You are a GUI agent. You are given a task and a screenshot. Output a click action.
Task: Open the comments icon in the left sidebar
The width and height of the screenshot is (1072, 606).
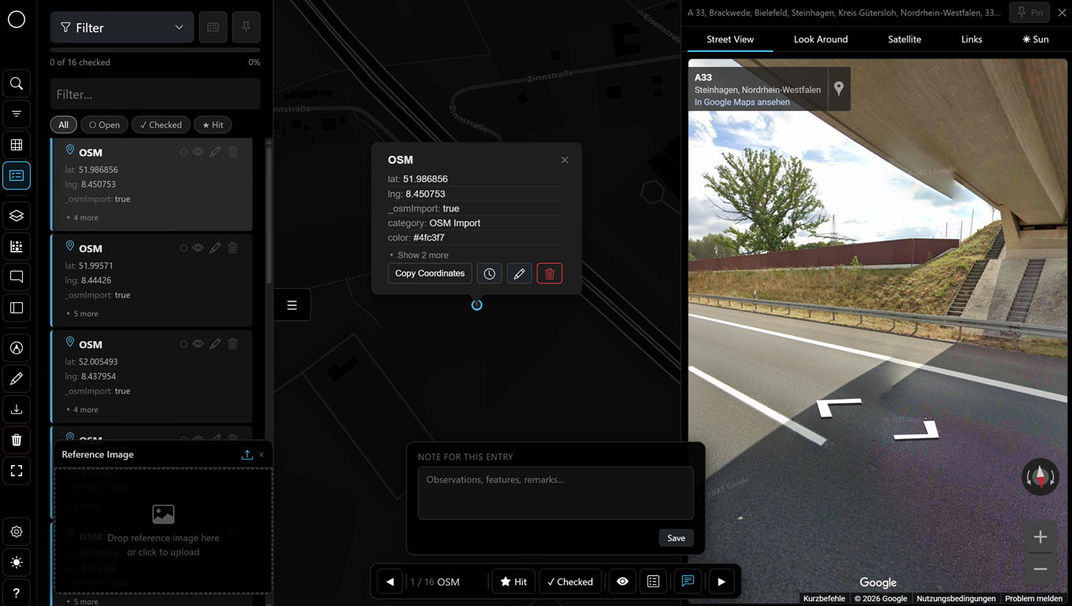pyautogui.click(x=17, y=277)
